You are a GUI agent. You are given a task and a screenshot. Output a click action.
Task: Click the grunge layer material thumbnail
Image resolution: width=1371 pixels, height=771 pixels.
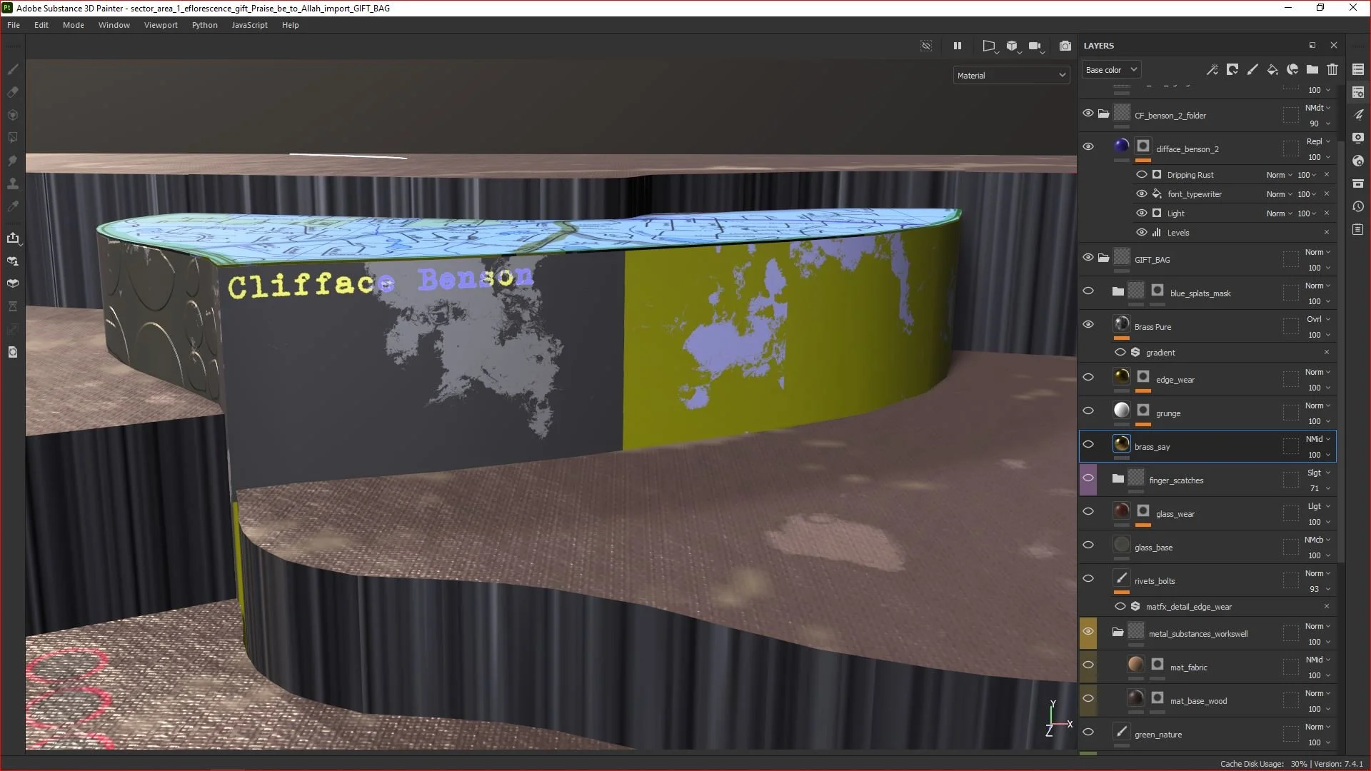pos(1122,410)
